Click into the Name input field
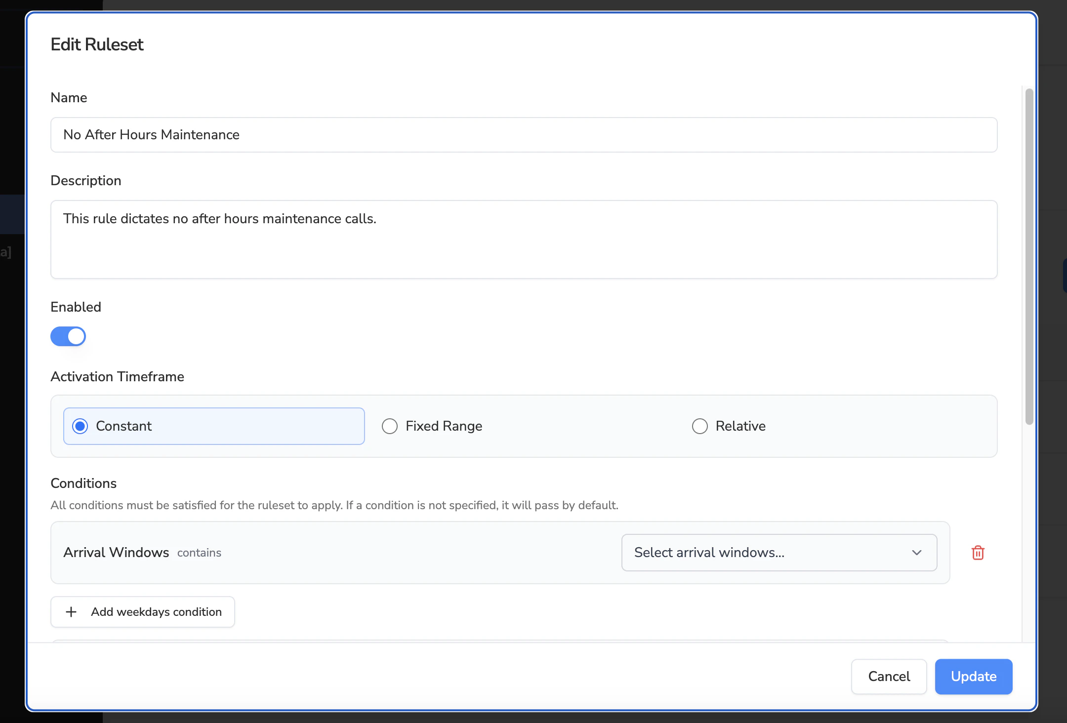1067x723 pixels. coord(524,135)
